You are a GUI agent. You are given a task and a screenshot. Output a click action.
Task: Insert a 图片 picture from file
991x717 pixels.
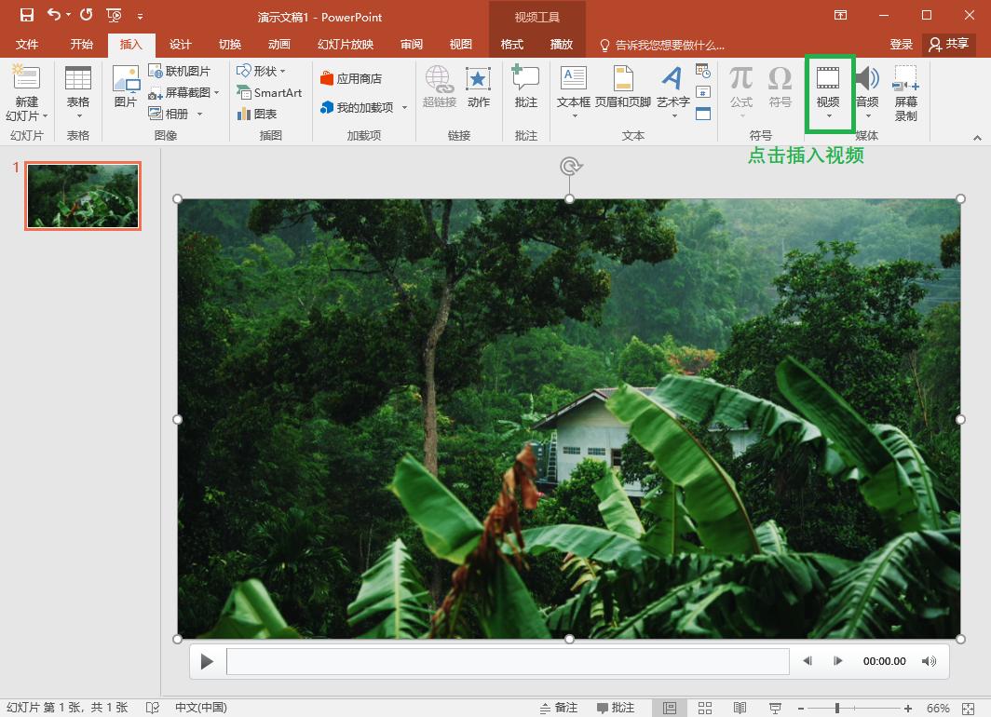[126, 79]
